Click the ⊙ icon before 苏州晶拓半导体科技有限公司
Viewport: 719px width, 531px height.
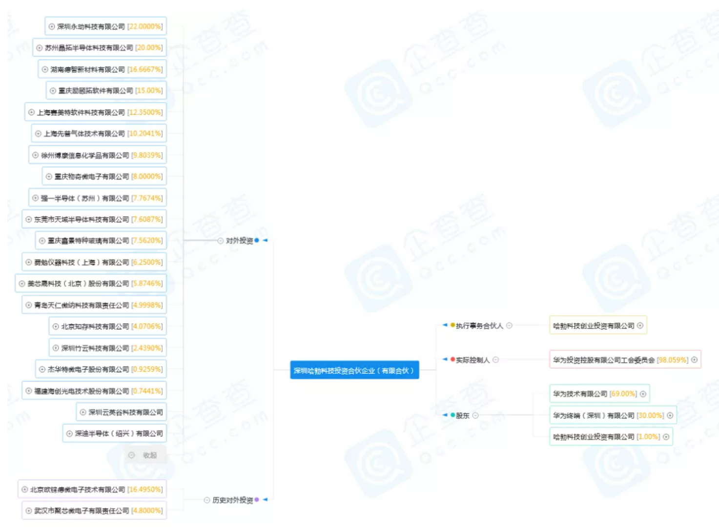pyautogui.click(x=39, y=48)
